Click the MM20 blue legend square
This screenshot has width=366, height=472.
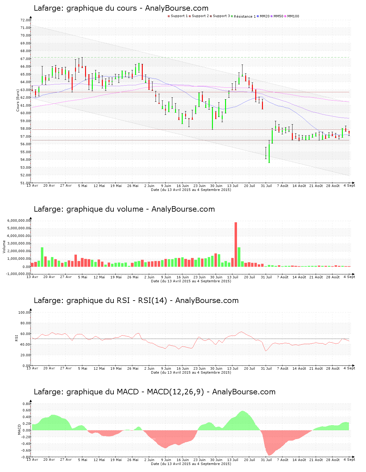(x=258, y=16)
